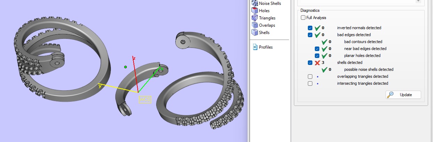
Task: Click the Overlaps tree entry label
Action: point(267,25)
